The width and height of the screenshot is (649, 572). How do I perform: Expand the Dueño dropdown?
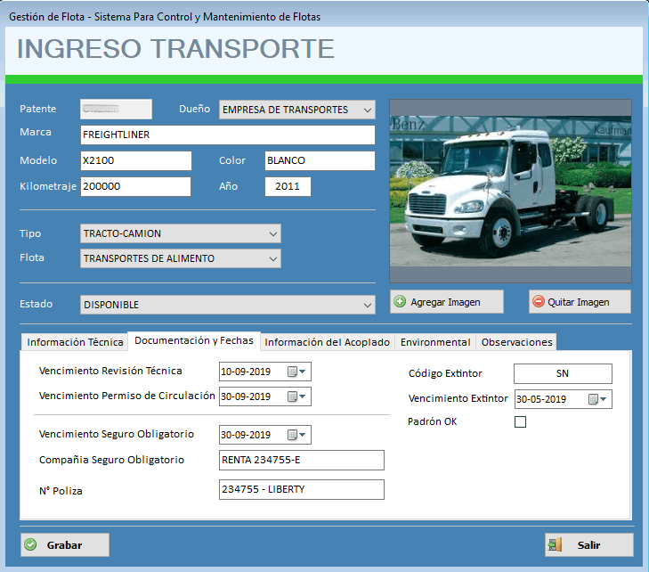click(x=367, y=110)
